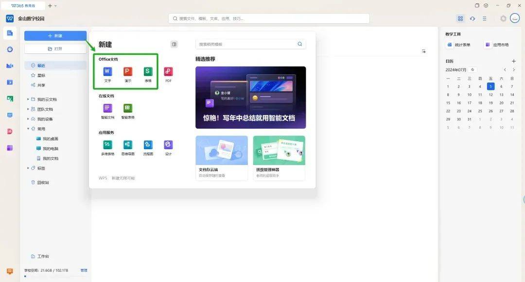Open the orange feedback icon at rail bottom
The width and height of the screenshot is (525, 282).
[x=10, y=271]
